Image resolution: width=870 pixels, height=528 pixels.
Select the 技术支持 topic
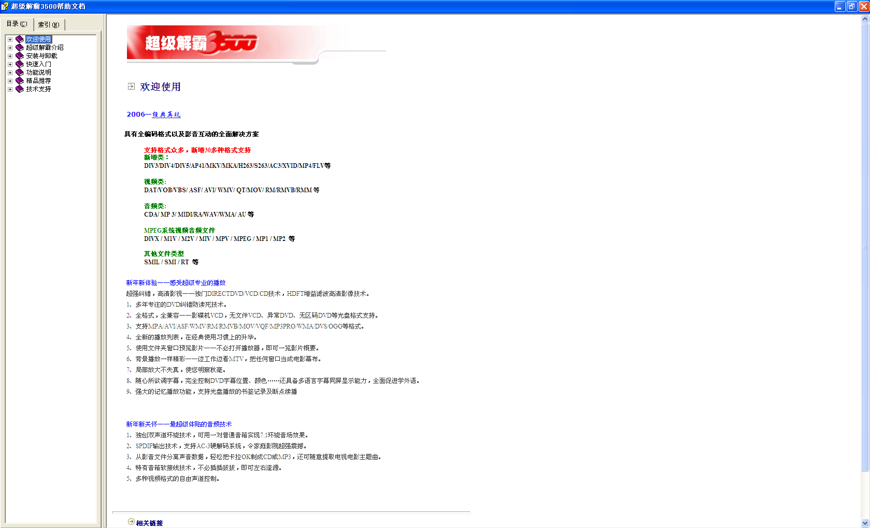pyautogui.click(x=38, y=89)
